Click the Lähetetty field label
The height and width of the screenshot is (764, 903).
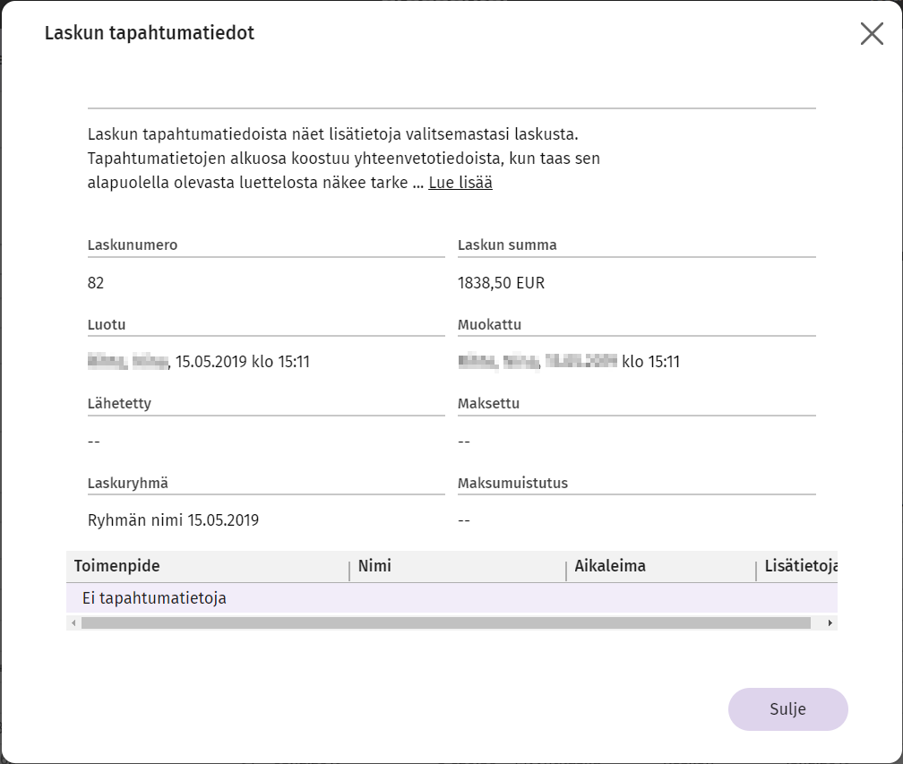119,403
